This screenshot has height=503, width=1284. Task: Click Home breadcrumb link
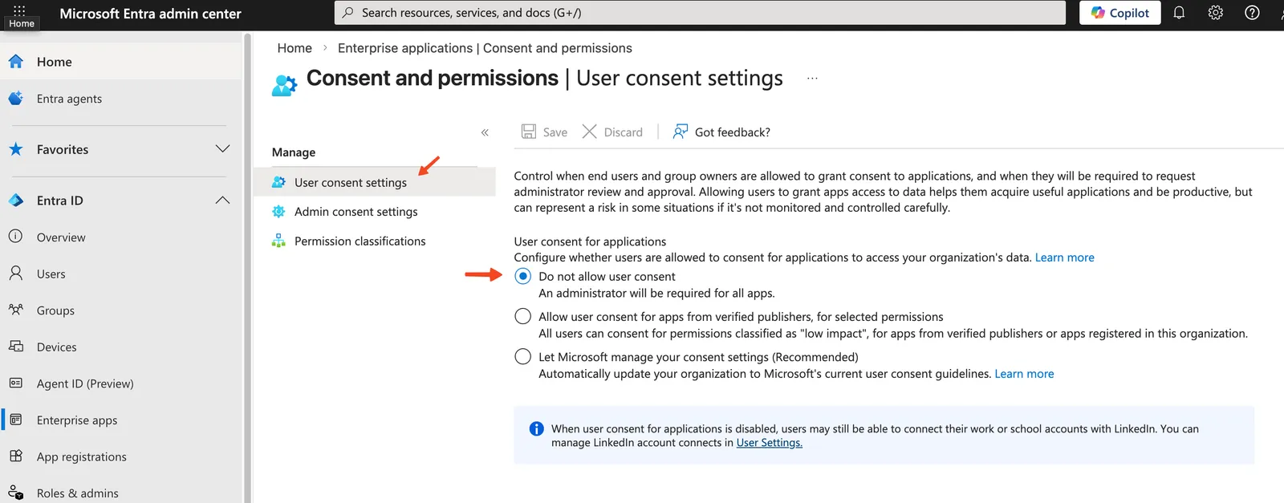tap(295, 48)
